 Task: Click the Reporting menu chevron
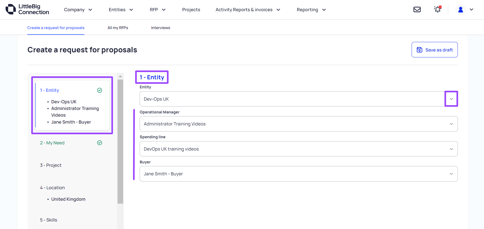pos(324,10)
